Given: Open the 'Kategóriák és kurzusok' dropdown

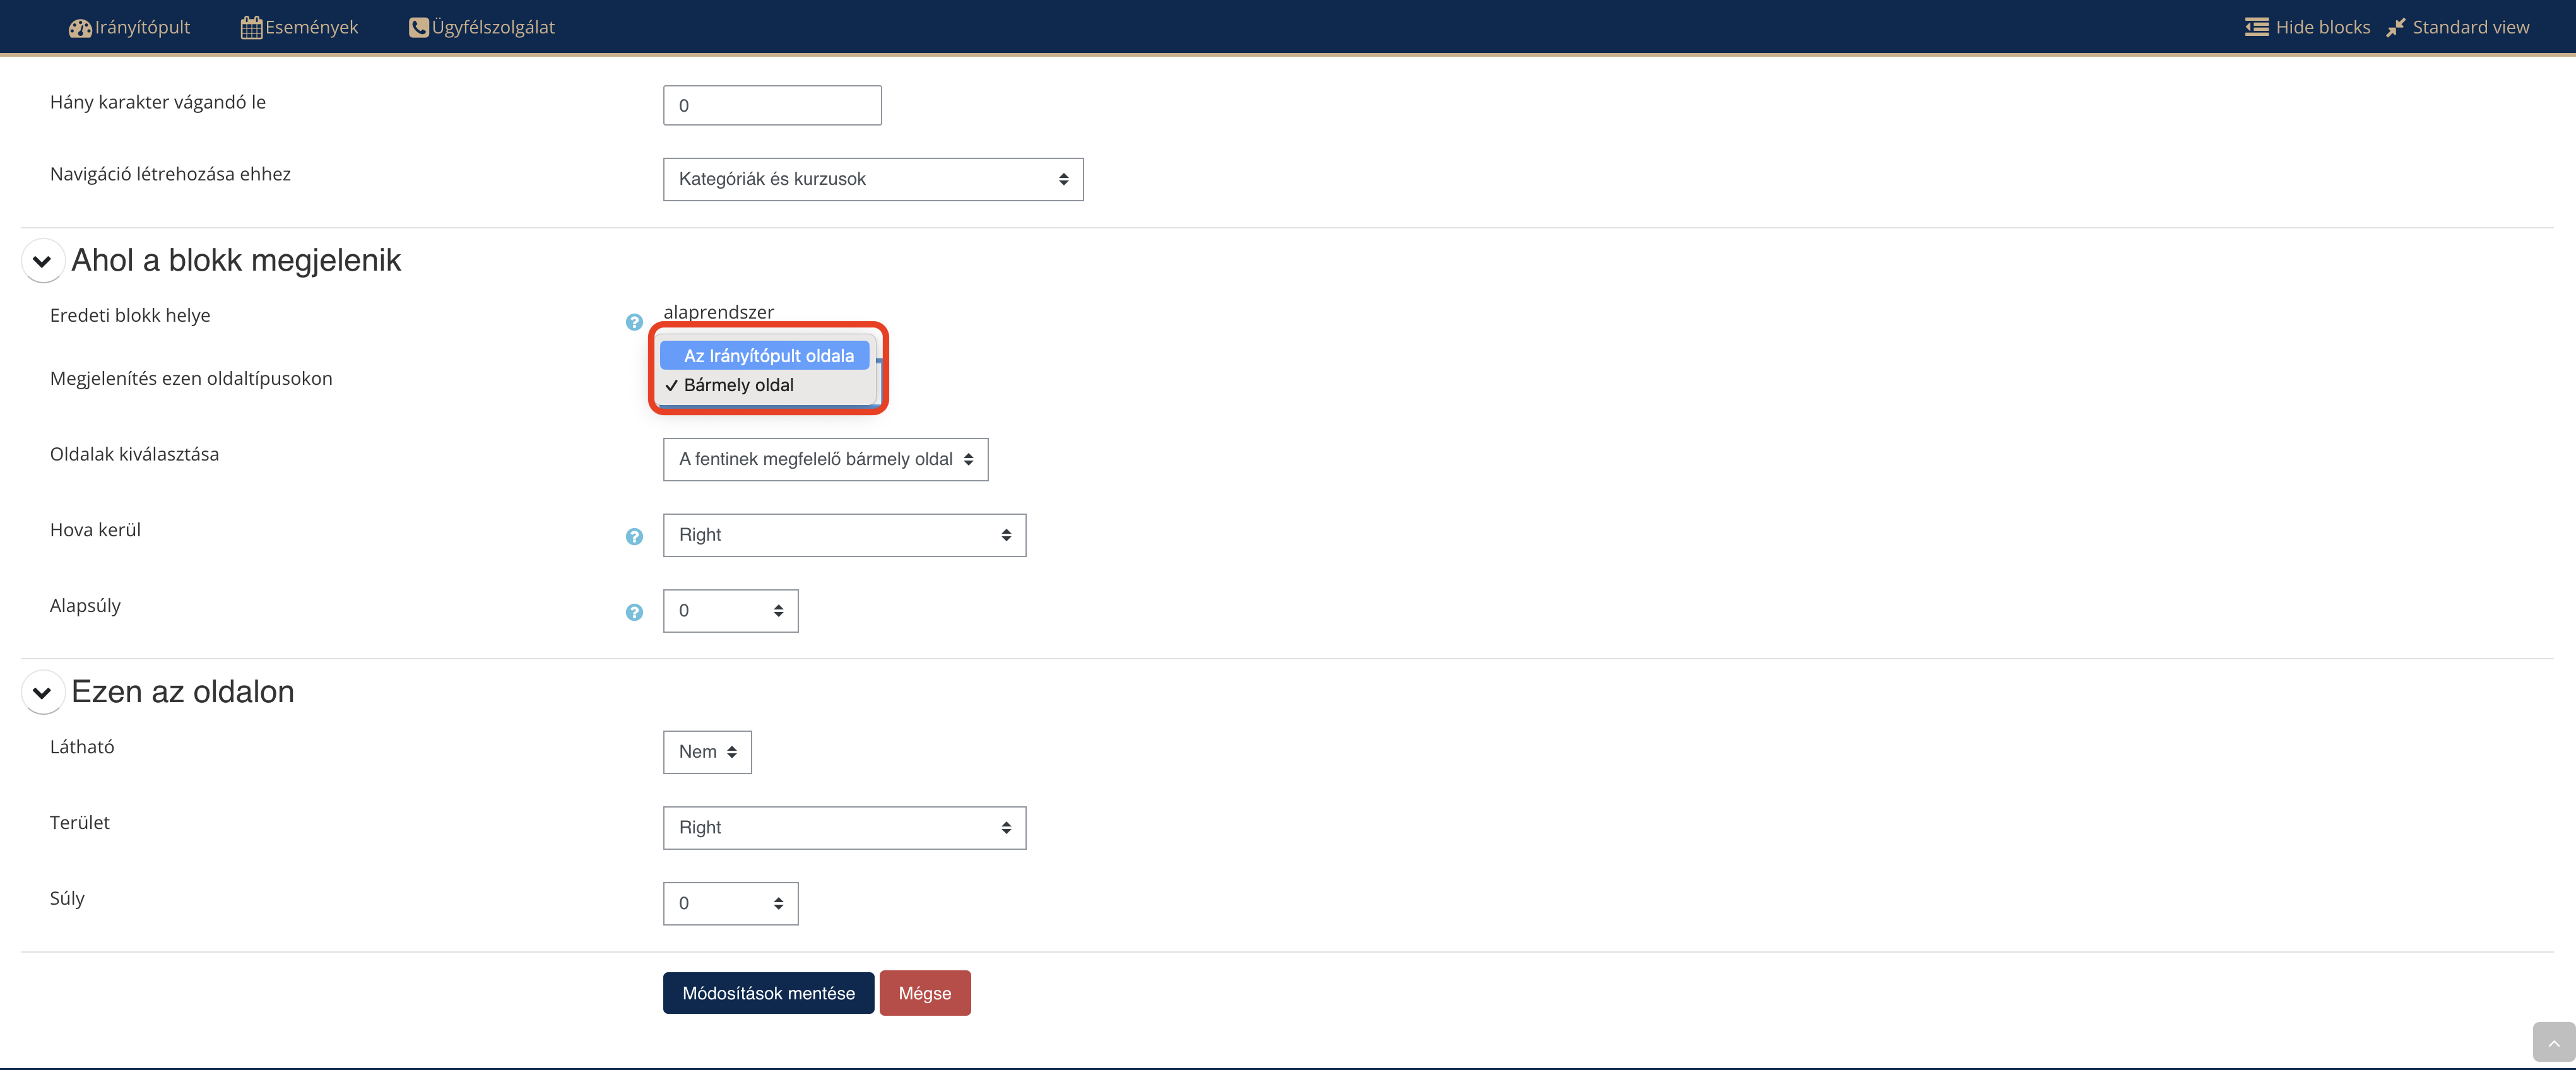Looking at the screenshot, I should pos(873,179).
